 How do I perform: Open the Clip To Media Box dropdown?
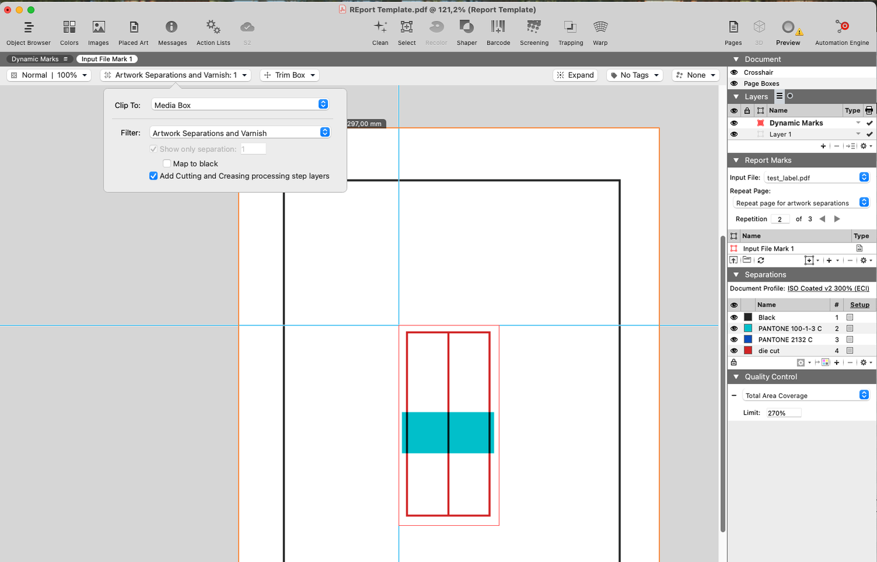[240, 105]
